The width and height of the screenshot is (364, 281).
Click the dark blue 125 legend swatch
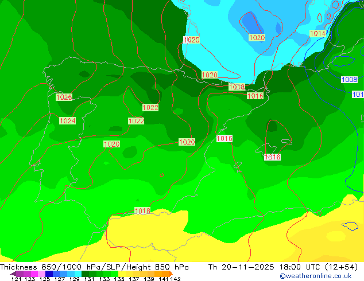(49, 274)
